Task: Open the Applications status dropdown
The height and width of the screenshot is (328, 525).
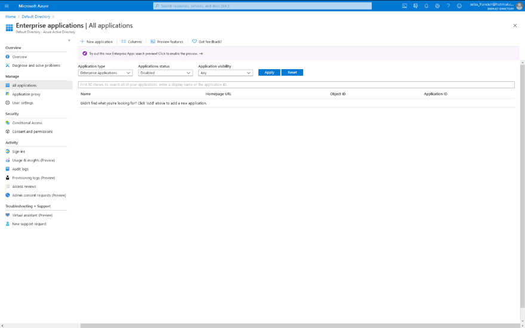Action: 165,73
